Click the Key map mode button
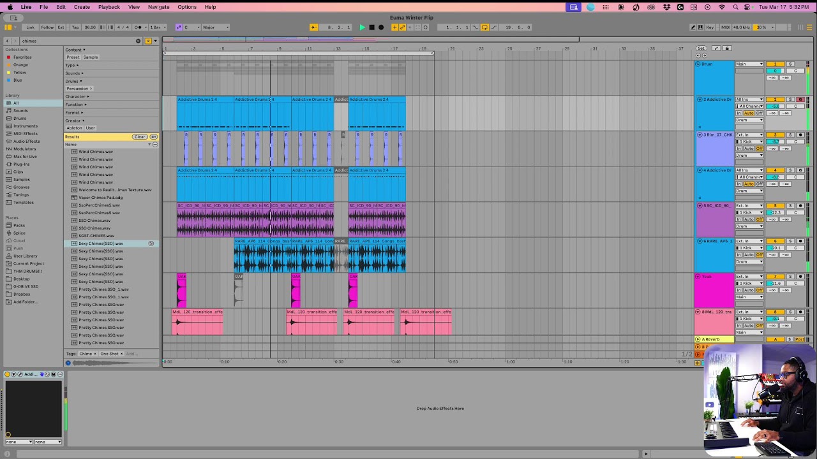Image resolution: width=817 pixels, height=459 pixels. pos(710,27)
